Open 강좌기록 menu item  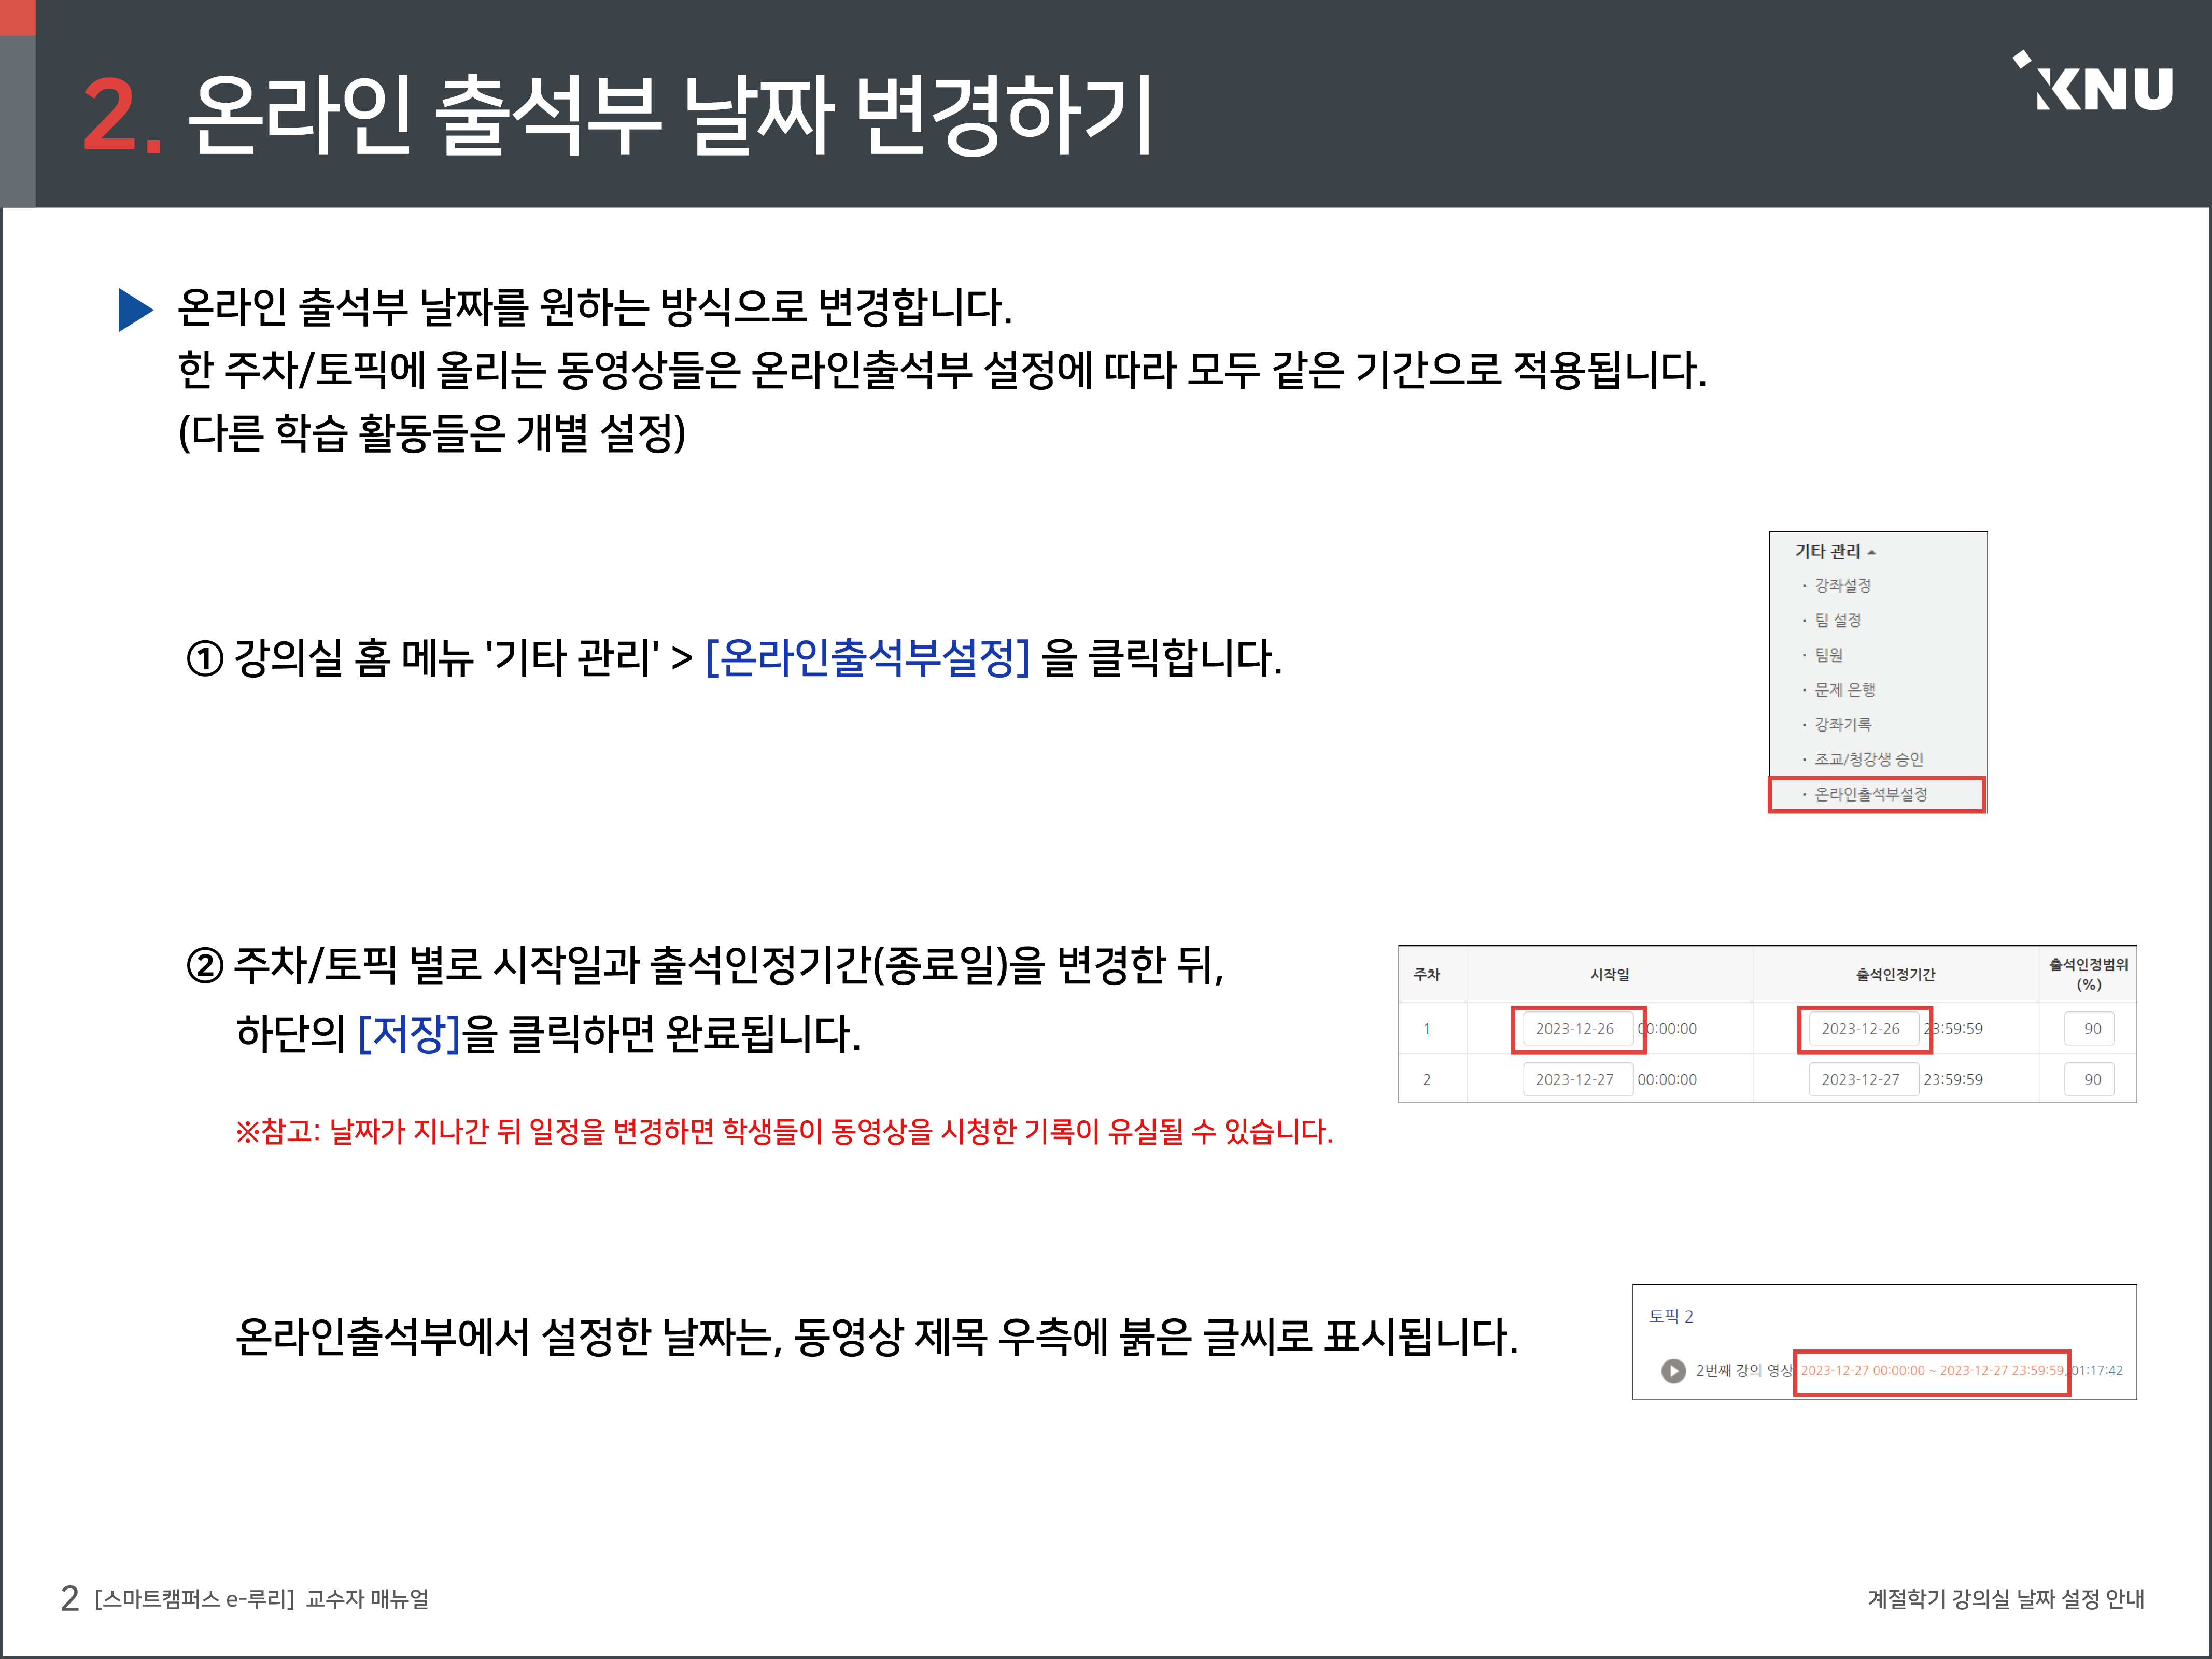(x=1842, y=724)
